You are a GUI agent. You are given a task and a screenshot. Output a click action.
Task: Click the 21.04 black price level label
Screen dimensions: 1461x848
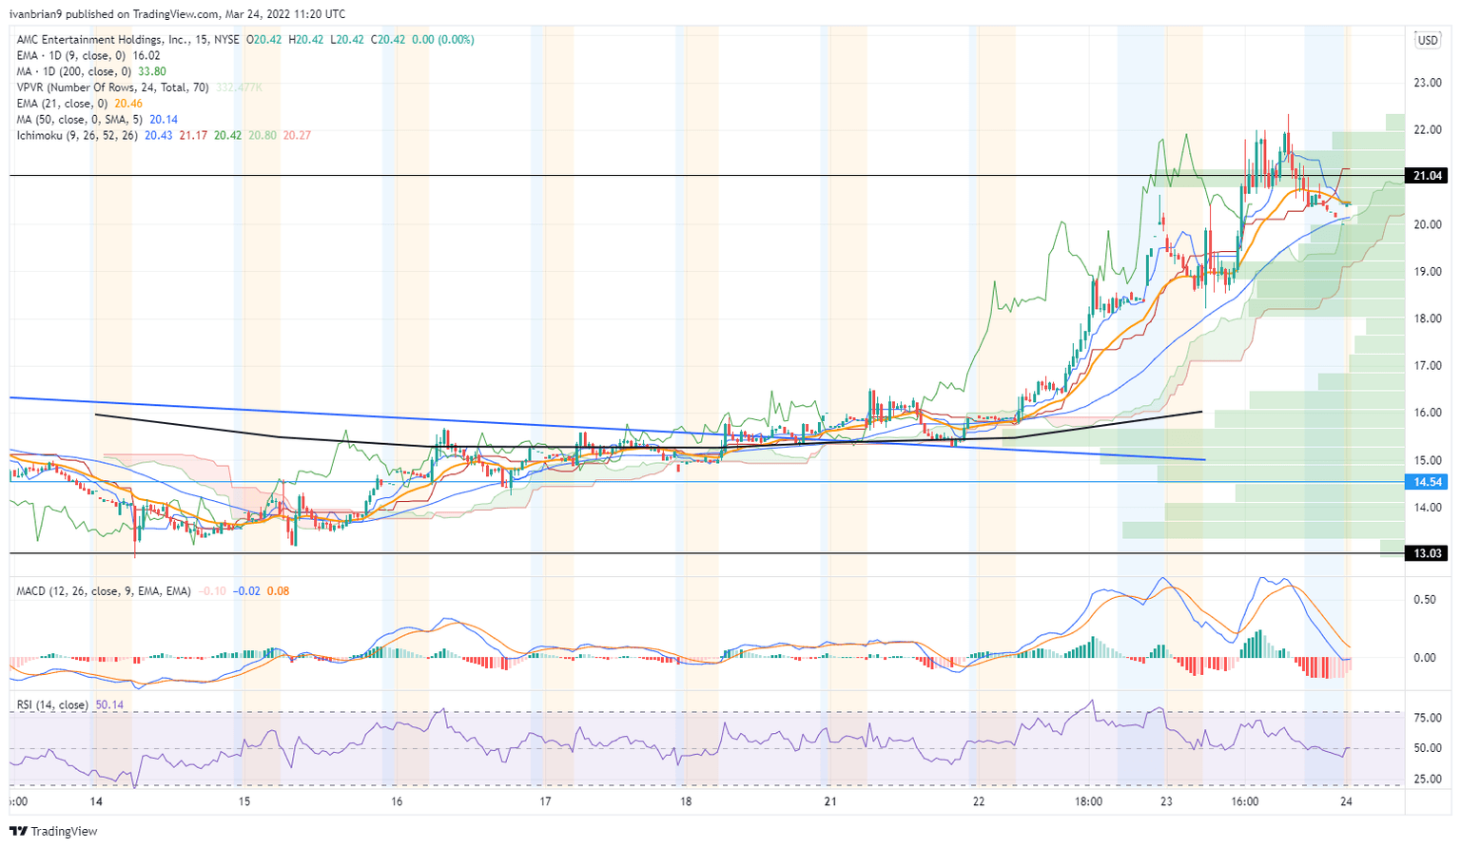1430,175
